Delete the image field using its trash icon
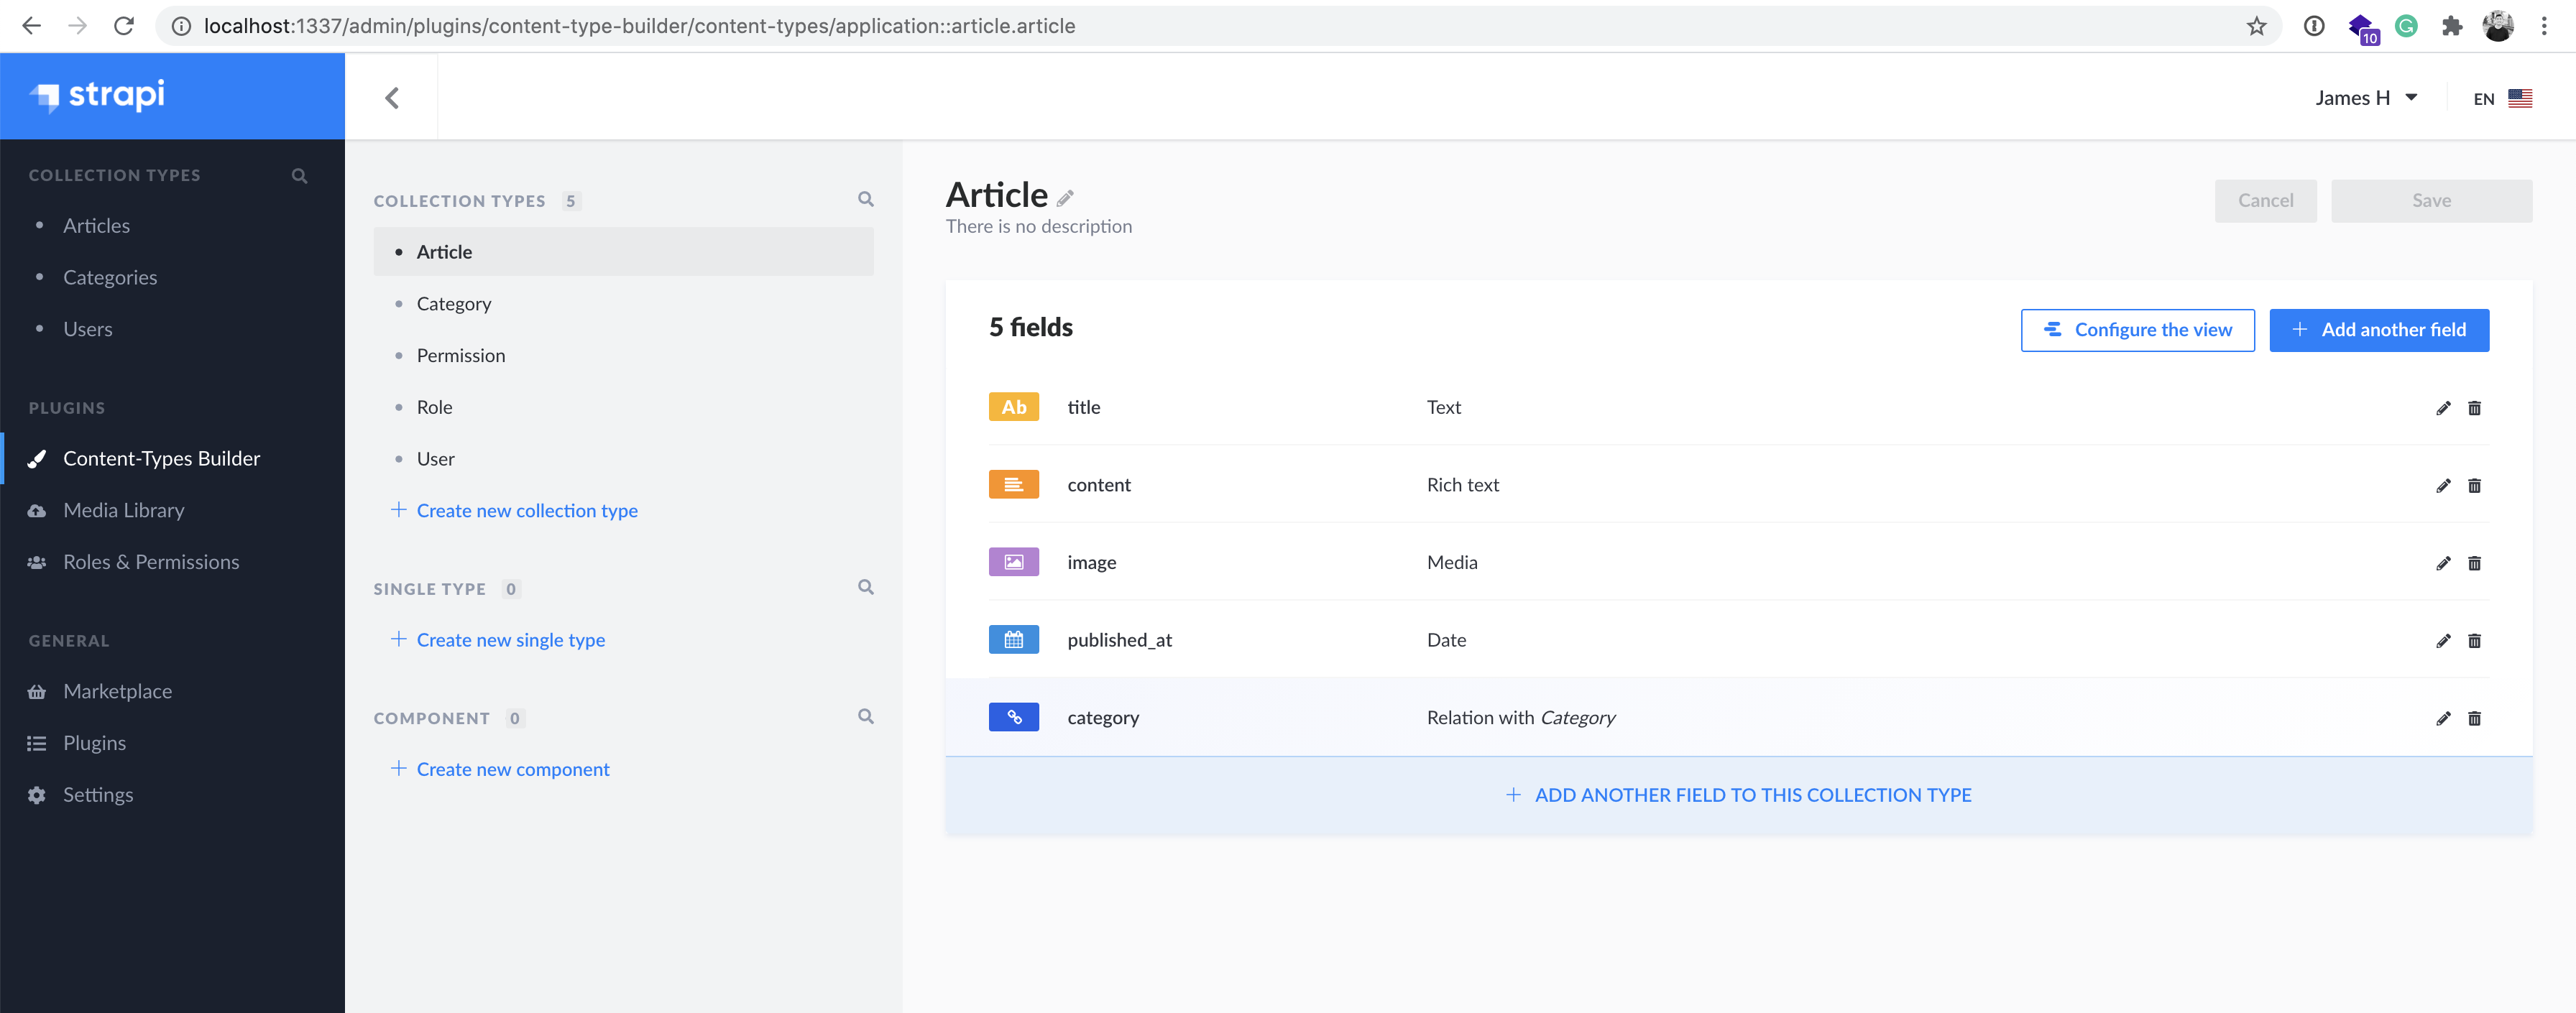 coord(2475,563)
